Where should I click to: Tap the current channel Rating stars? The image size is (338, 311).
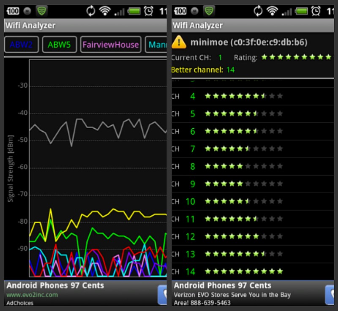pos(297,57)
